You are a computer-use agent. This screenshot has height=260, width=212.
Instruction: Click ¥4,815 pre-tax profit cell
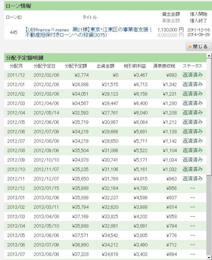tap(140, 179)
